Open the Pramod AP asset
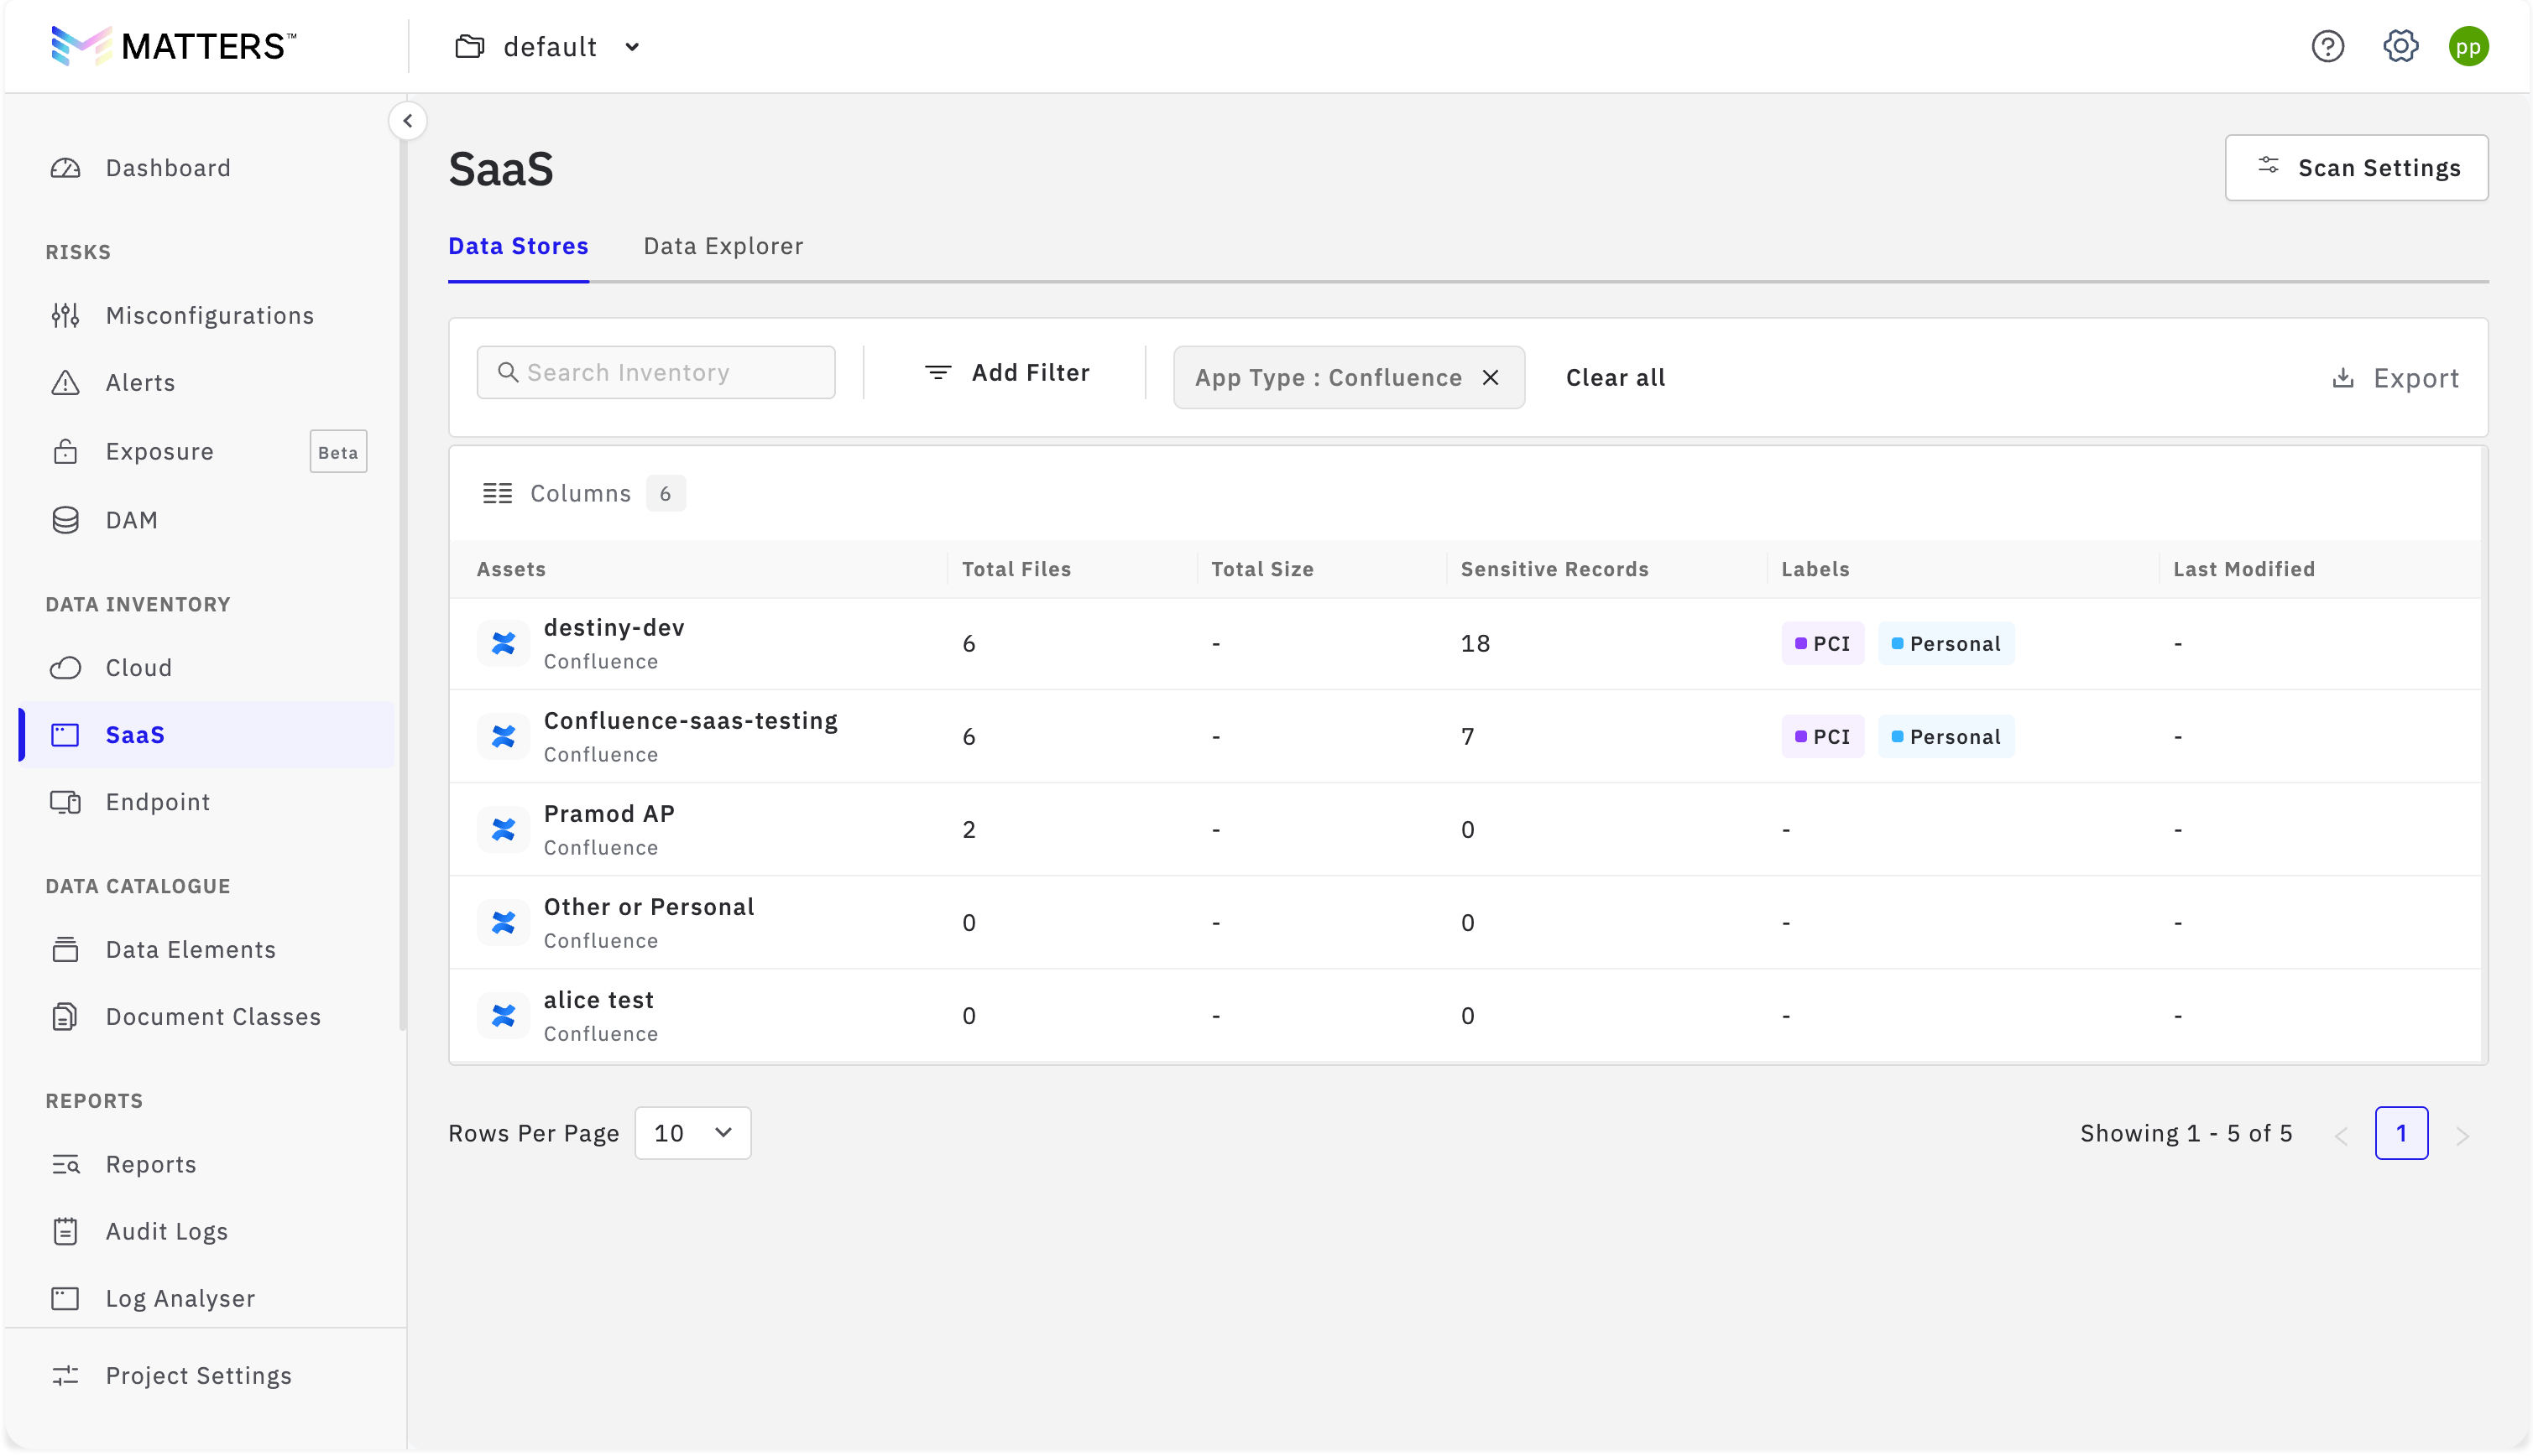The image size is (2533, 1456). point(609,814)
